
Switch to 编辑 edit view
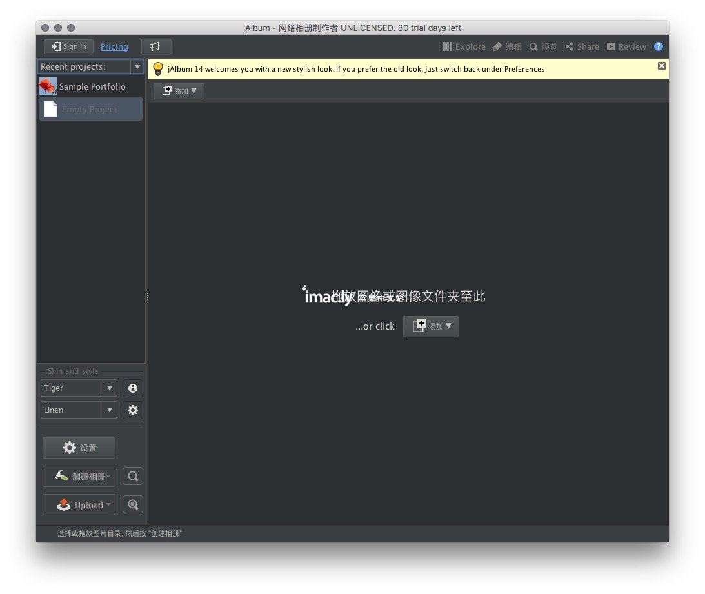(507, 47)
